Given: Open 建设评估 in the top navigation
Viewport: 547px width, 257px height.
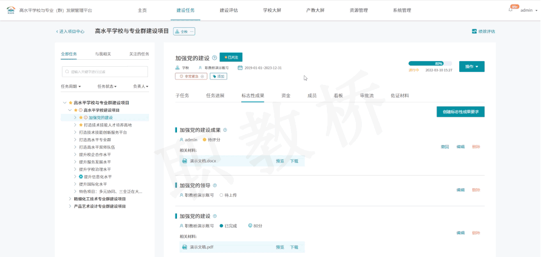Looking at the screenshot, I should click(x=229, y=10).
